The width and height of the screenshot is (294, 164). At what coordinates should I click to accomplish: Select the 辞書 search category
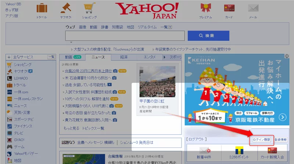click(105, 27)
